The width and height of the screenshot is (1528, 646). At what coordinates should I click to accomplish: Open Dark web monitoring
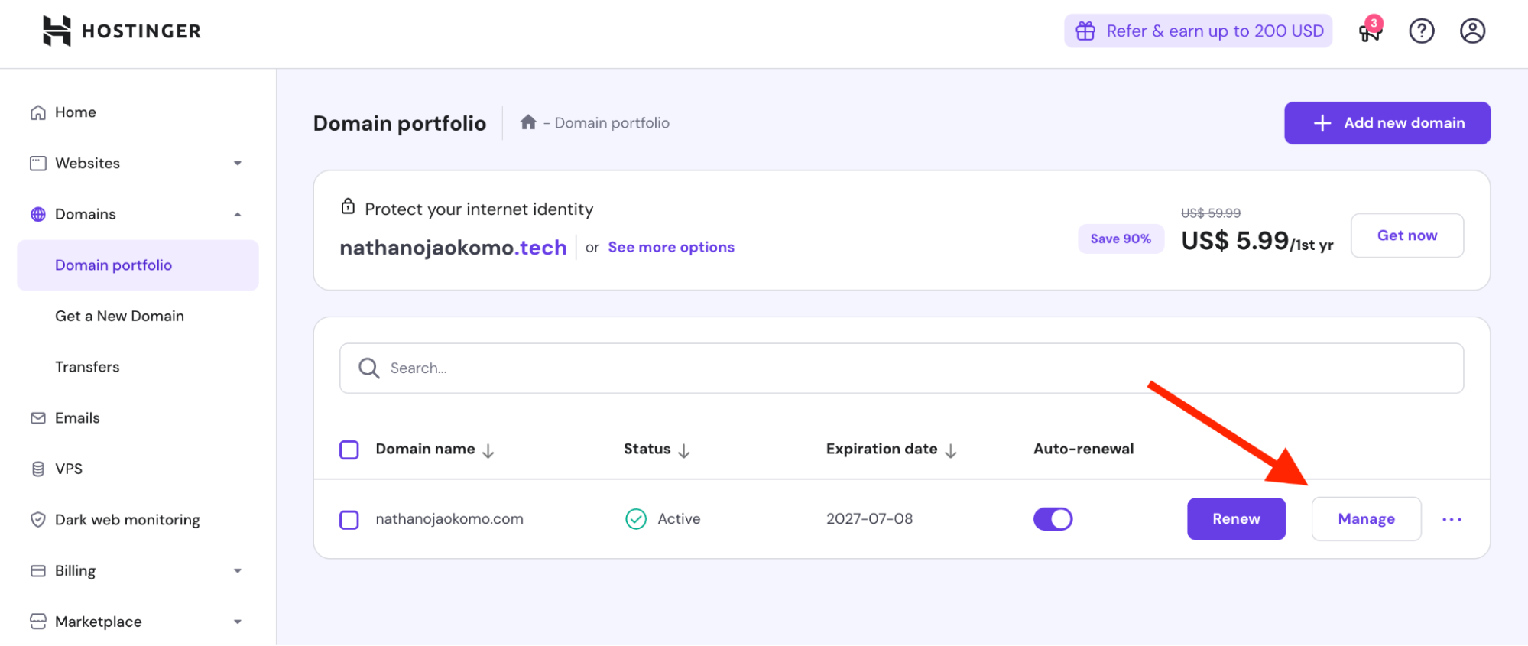click(127, 520)
